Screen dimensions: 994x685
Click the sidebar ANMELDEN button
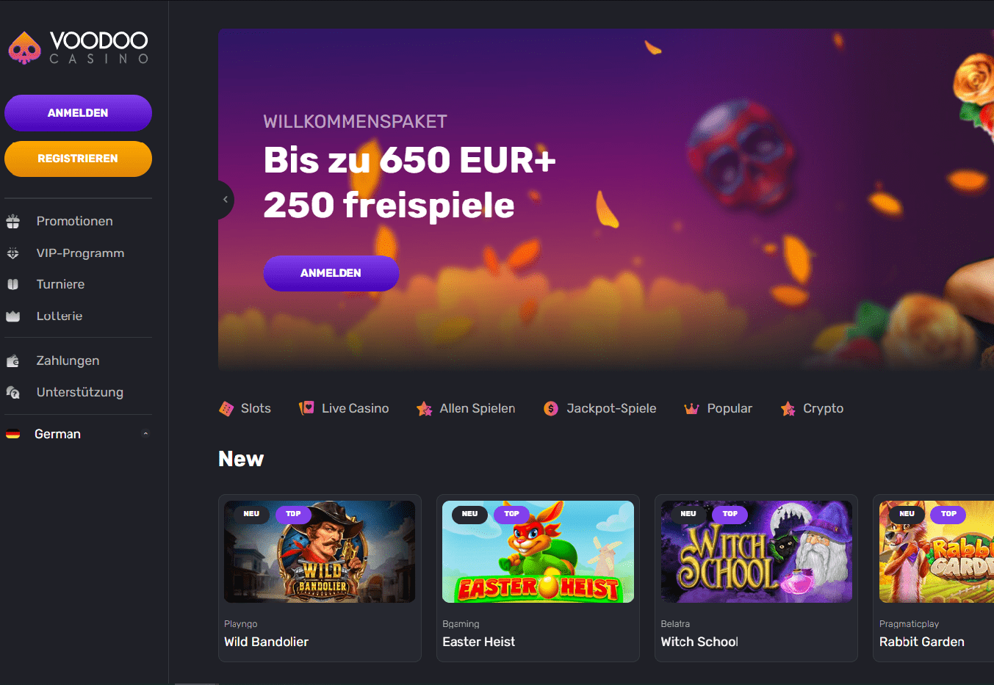coord(78,113)
